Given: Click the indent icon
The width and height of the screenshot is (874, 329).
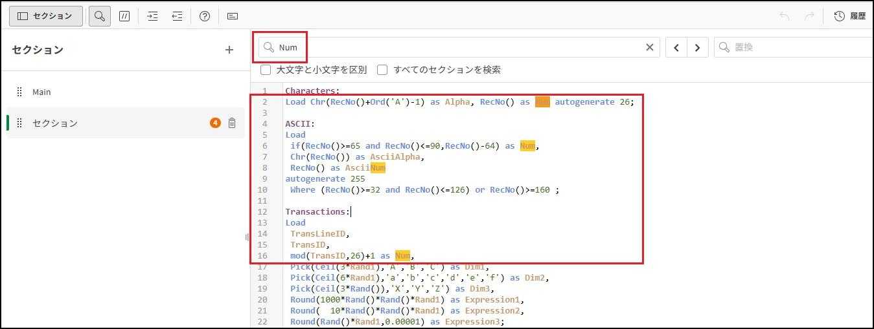Looking at the screenshot, I should [x=153, y=16].
